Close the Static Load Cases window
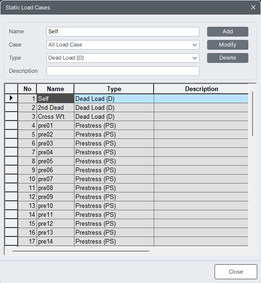The width and height of the screenshot is (261, 283). [x=253, y=8]
